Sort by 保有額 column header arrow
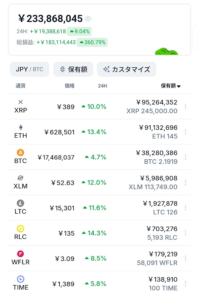 pyautogui.click(x=179, y=86)
